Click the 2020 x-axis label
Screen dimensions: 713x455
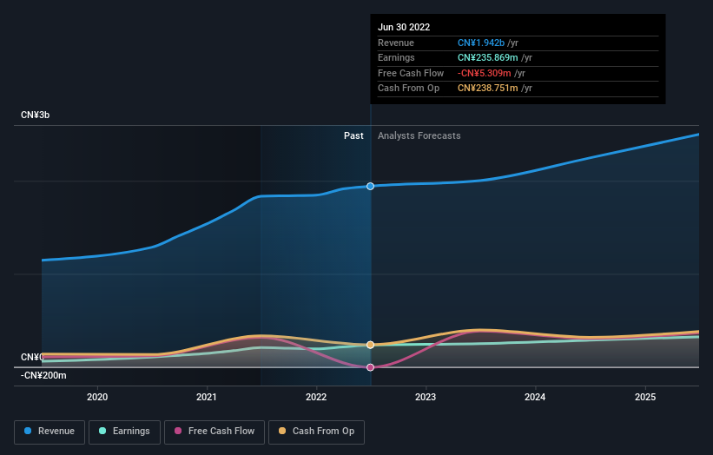coord(97,398)
